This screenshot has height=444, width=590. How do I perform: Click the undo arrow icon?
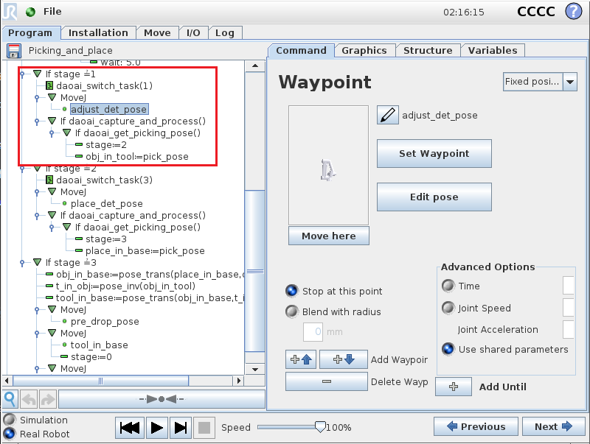tap(29, 399)
